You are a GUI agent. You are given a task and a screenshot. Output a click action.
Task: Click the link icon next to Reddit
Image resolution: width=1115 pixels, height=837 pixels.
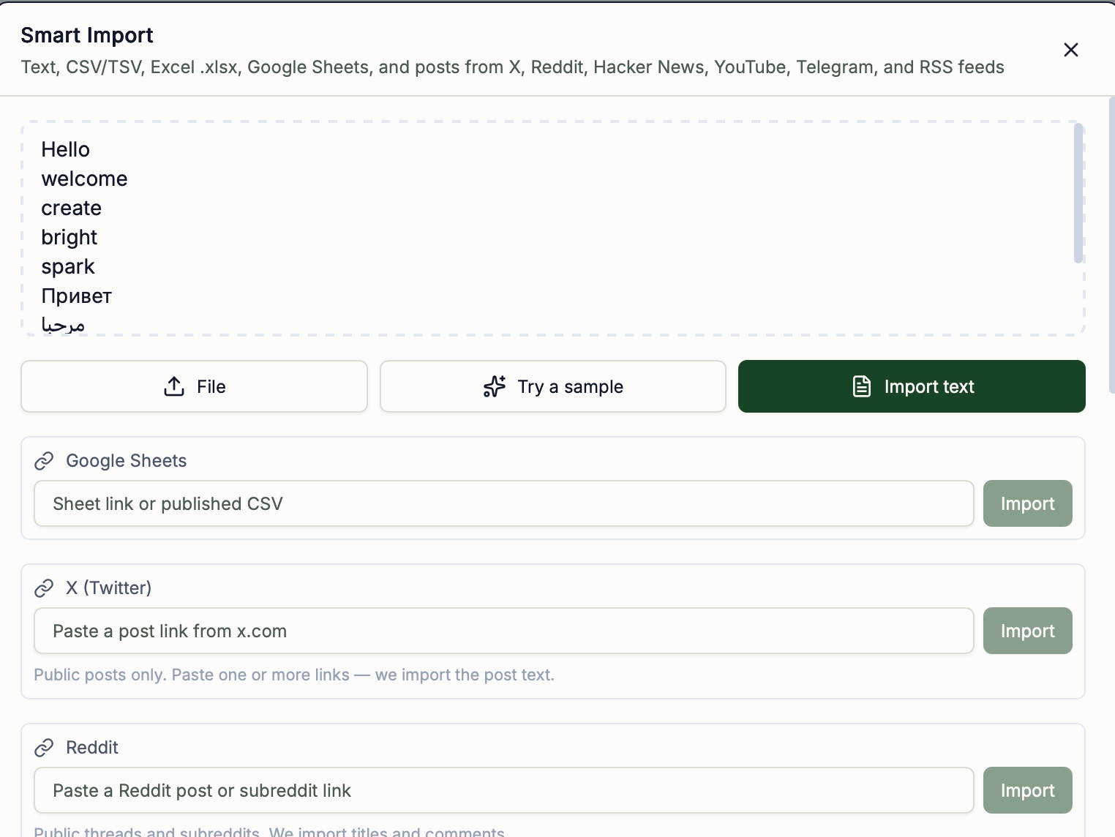point(44,748)
